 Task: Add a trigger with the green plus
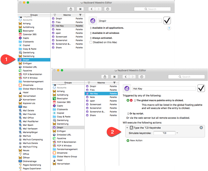point(128,100)
